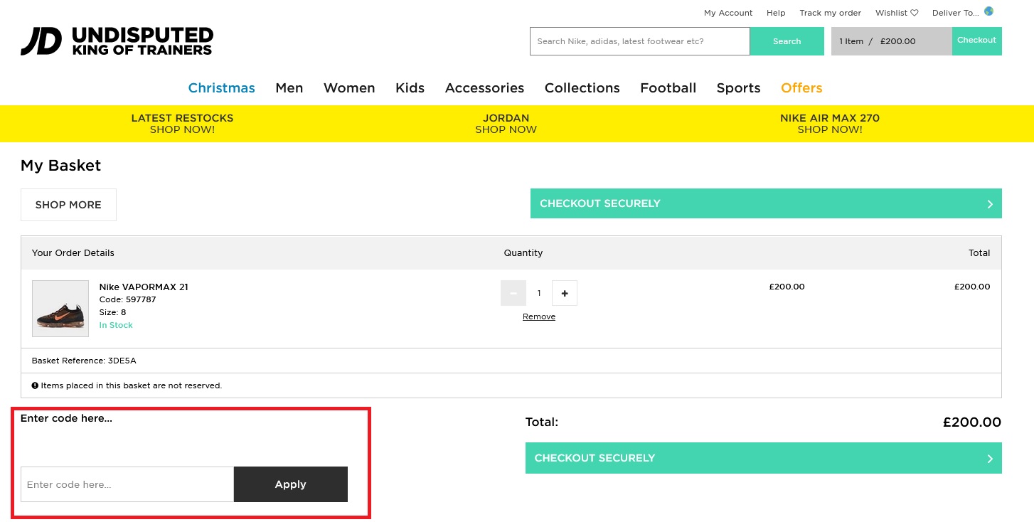
Task: Remove the Nike Vapormax item from basket
Action: pos(539,317)
